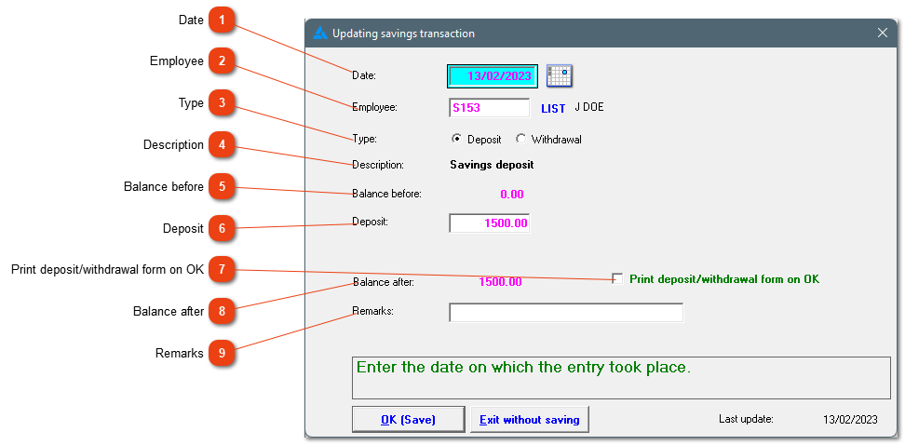Screen dimensions: 905x445
Task: Click the green help message text
Action: click(x=523, y=368)
